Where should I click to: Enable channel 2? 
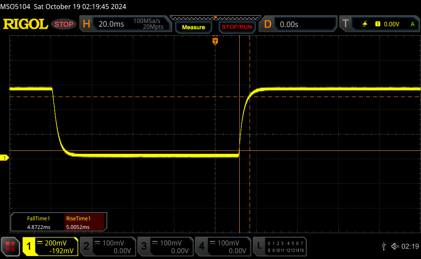pos(107,247)
